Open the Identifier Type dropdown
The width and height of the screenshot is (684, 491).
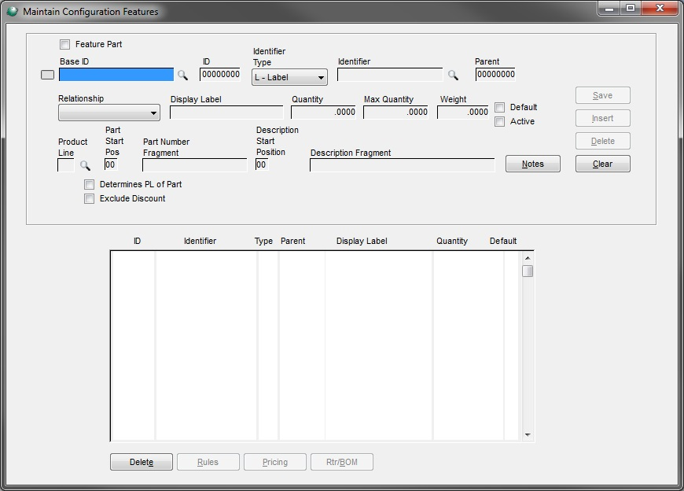click(x=289, y=77)
